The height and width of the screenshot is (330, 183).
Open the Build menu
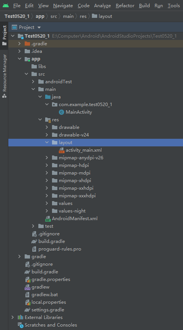pyautogui.click(x=144, y=6)
